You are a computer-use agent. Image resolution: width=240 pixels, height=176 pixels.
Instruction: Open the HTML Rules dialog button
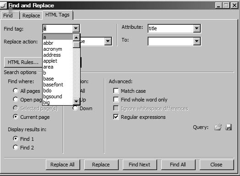[x=23, y=62]
